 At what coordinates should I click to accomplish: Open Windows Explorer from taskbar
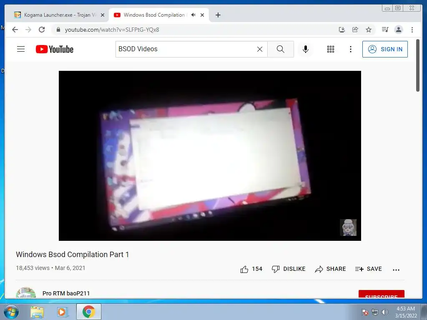37,312
